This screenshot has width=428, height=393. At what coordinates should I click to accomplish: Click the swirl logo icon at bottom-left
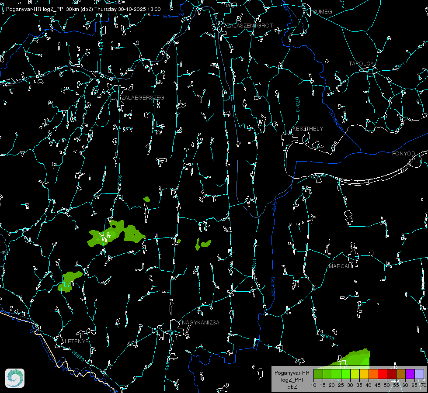15,378
